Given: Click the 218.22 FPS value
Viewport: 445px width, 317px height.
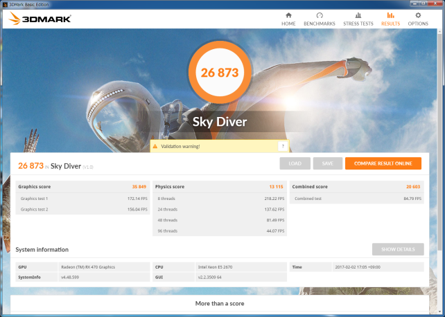Looking at the screenshot, I should (x=274, y=199).
